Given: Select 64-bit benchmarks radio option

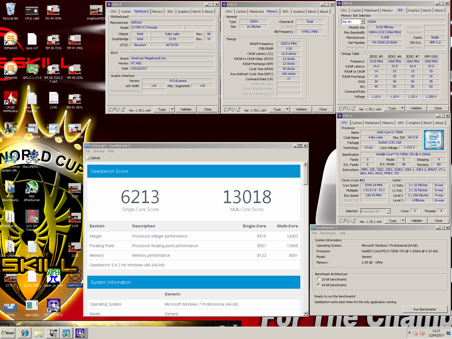Looking at the screenshot, I should pos(318,285).
